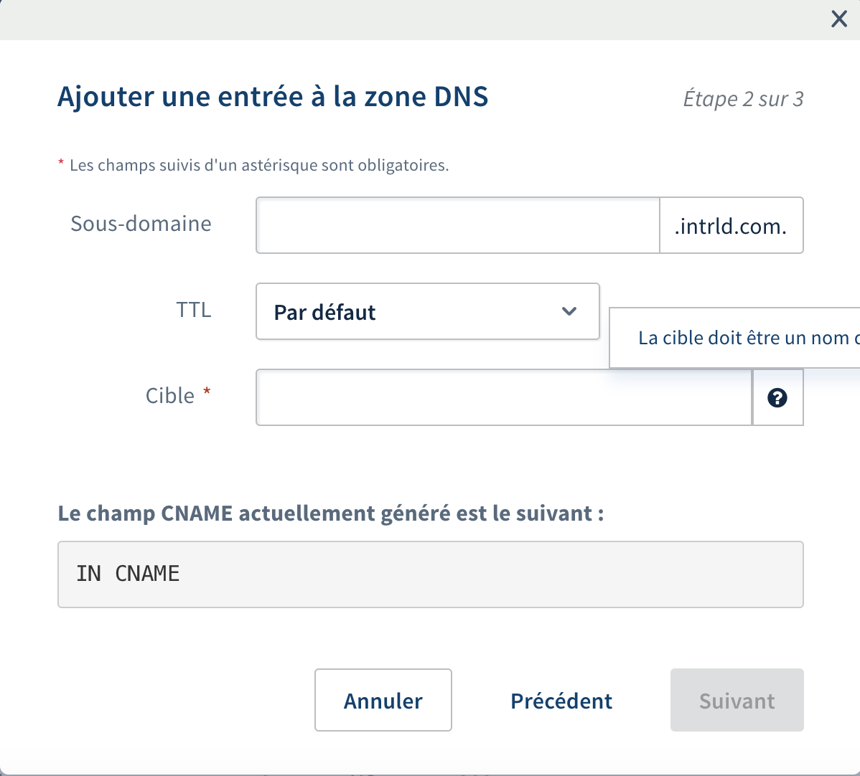Image resolution: width=860 pixels, height=776 pixels.
Task: Click the "TTL" field label
Action: (194, 310)
